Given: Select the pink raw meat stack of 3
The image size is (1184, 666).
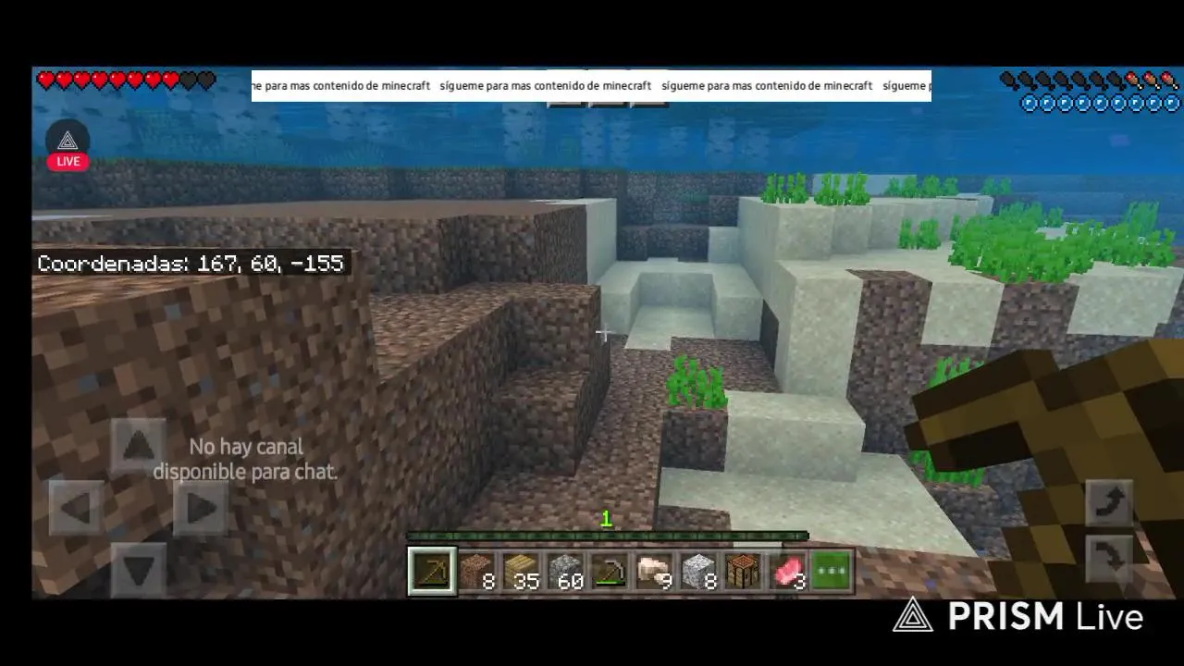Looking at the screenshot, I should tap(787, 572).
